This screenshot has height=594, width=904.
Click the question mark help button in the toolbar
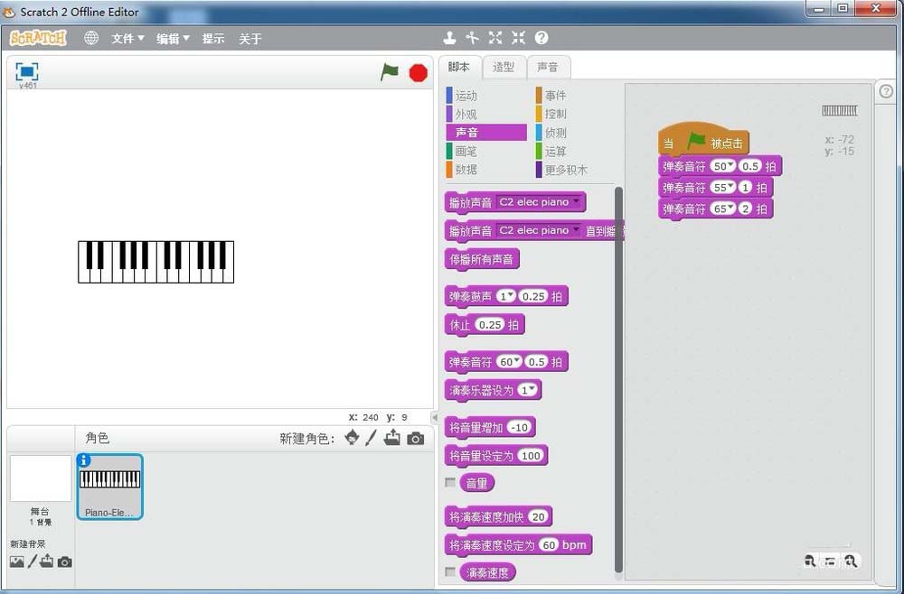pyautogui.click(x=541, y=38)
